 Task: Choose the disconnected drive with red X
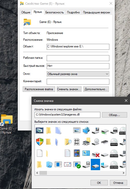click(96, 154)
